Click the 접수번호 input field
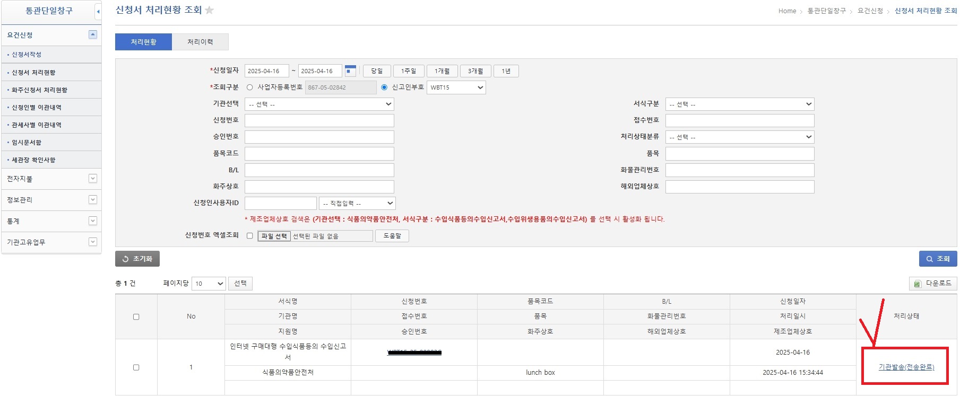Screen dimensions: 960x396 [x=740, y=120]
